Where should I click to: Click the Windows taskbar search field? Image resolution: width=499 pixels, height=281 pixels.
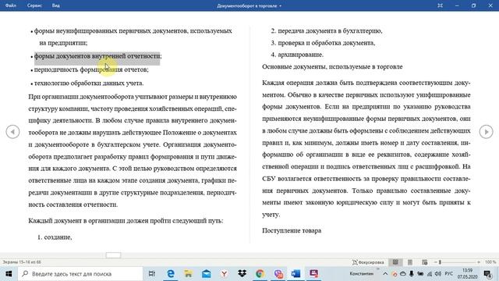[x=80, y=274]
